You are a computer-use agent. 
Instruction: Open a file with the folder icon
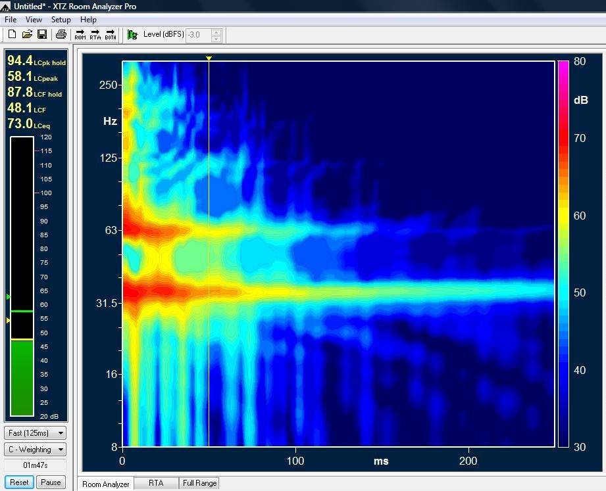[27, 35]
